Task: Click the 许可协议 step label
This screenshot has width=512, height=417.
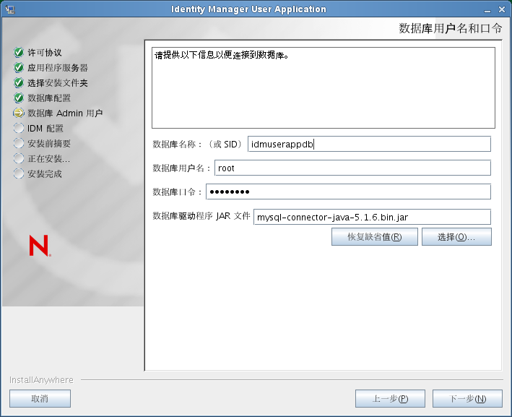Action: tap(44, 53)
